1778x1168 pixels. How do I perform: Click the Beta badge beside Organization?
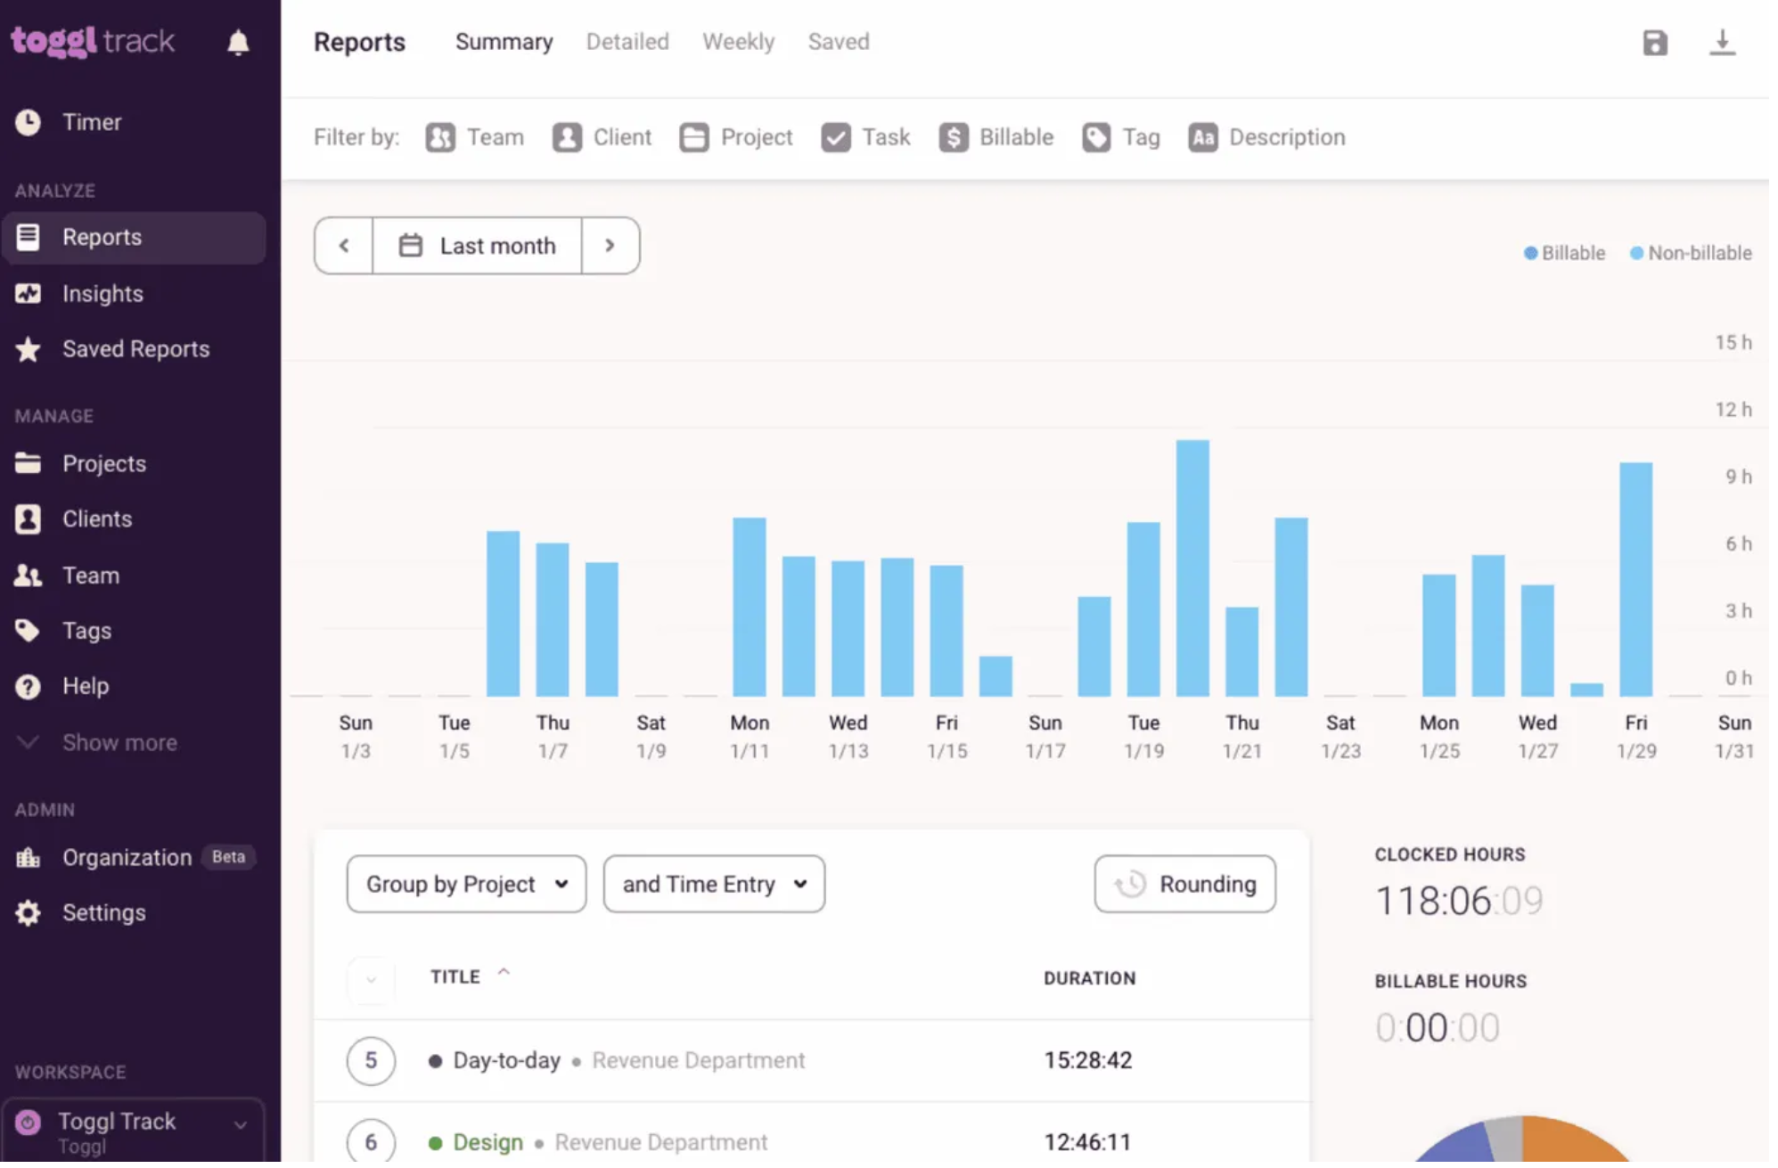tap(228, 857)
